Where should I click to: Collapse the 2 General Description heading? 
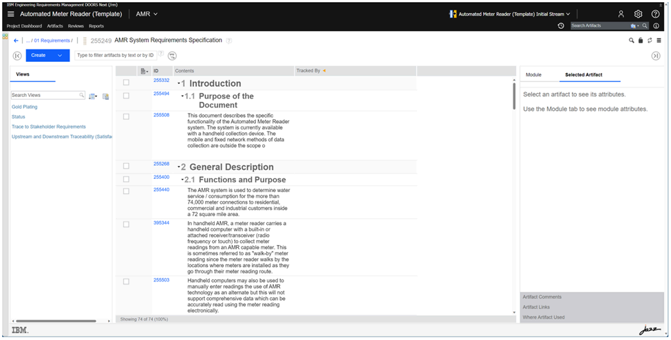point(179,167)
